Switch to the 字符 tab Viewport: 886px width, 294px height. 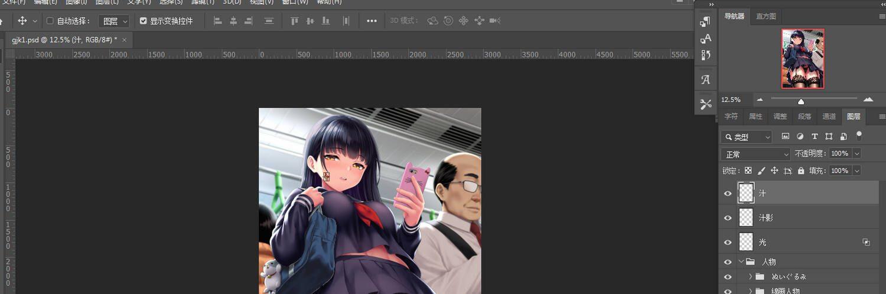(x=731, y=117)
